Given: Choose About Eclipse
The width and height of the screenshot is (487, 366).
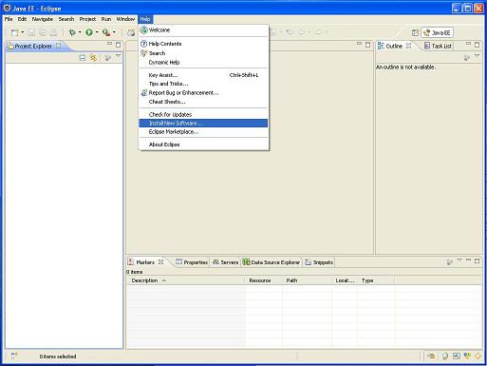Looking at the screenshot, I should pyautogui.click(x=203, y=144).
